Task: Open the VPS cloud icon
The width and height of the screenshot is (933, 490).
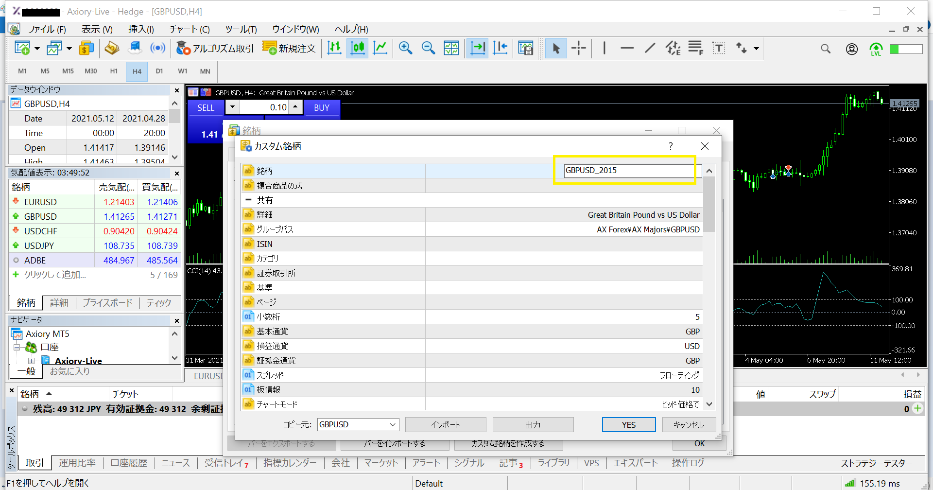Action: point(135,48)
